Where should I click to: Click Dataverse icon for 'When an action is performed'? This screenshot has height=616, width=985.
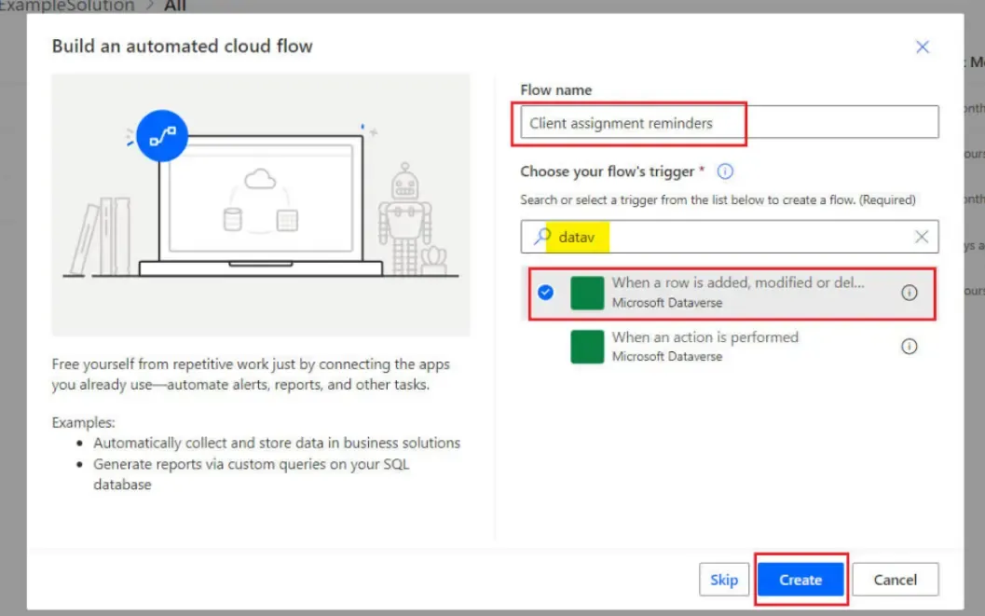pyautogui.click(x=587, y=347)
